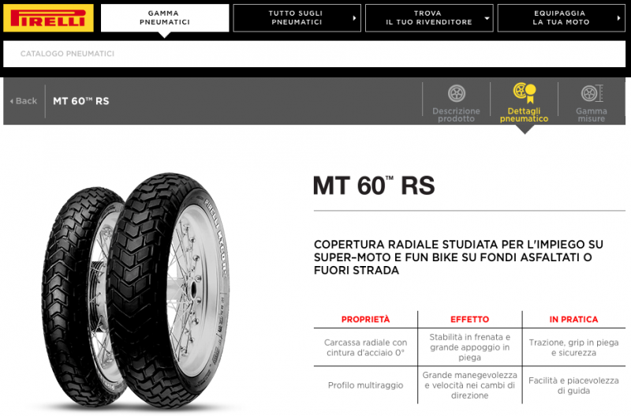Click the MT 60 RS breadcrumb title
This screenshot has width=631, height=416.
click(x=81, y=101)
